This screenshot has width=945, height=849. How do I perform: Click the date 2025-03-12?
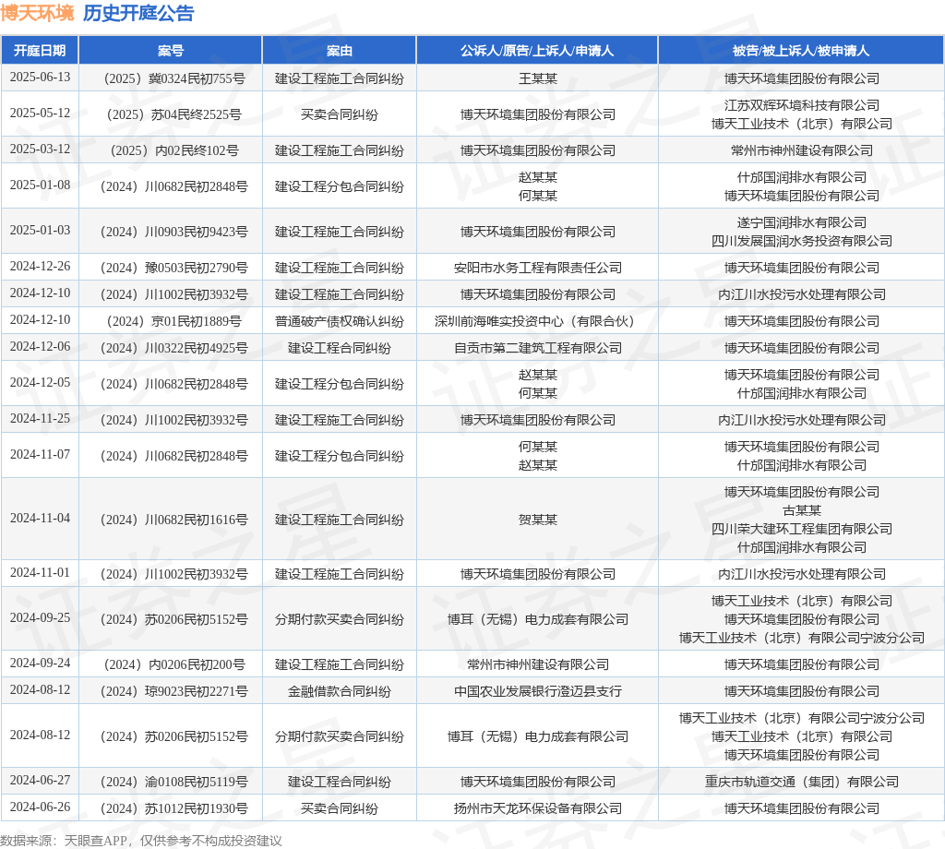(40, 149)
